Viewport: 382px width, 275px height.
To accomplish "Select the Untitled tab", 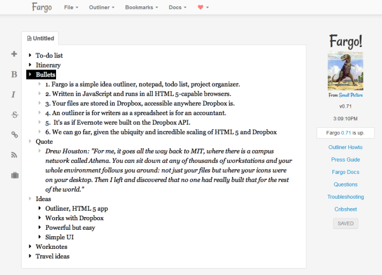I will coord(41,38).
